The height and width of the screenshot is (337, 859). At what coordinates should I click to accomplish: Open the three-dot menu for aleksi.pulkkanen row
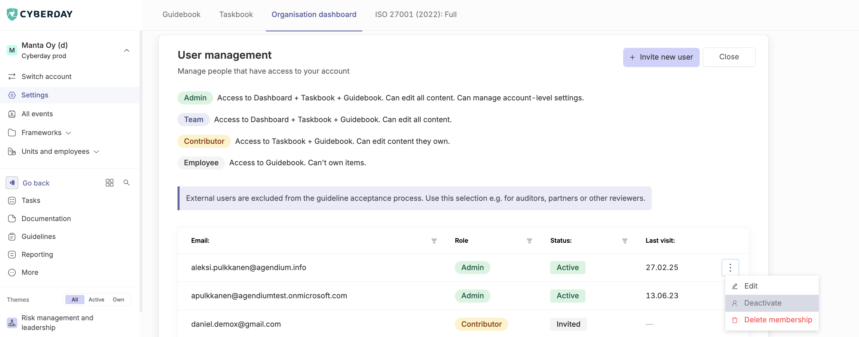(730, 267)
